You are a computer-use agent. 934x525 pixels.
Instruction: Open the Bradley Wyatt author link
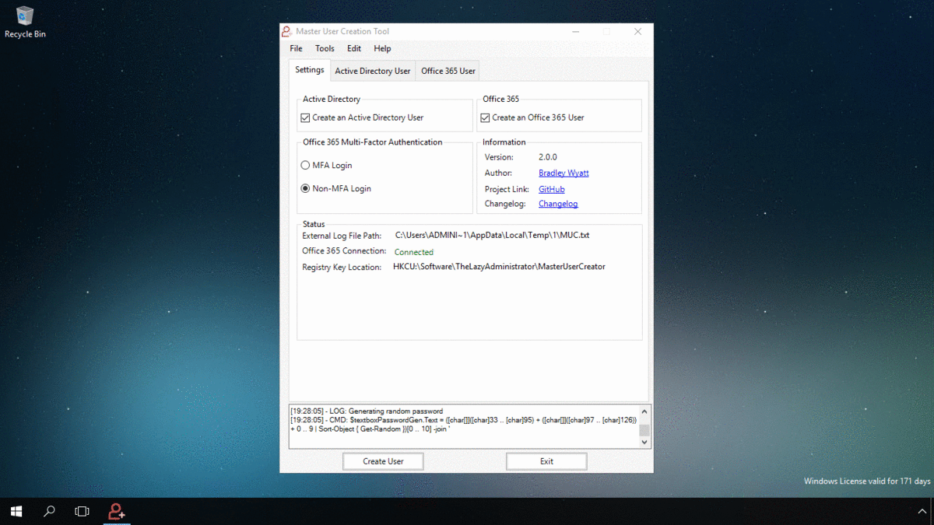[564, 173]
